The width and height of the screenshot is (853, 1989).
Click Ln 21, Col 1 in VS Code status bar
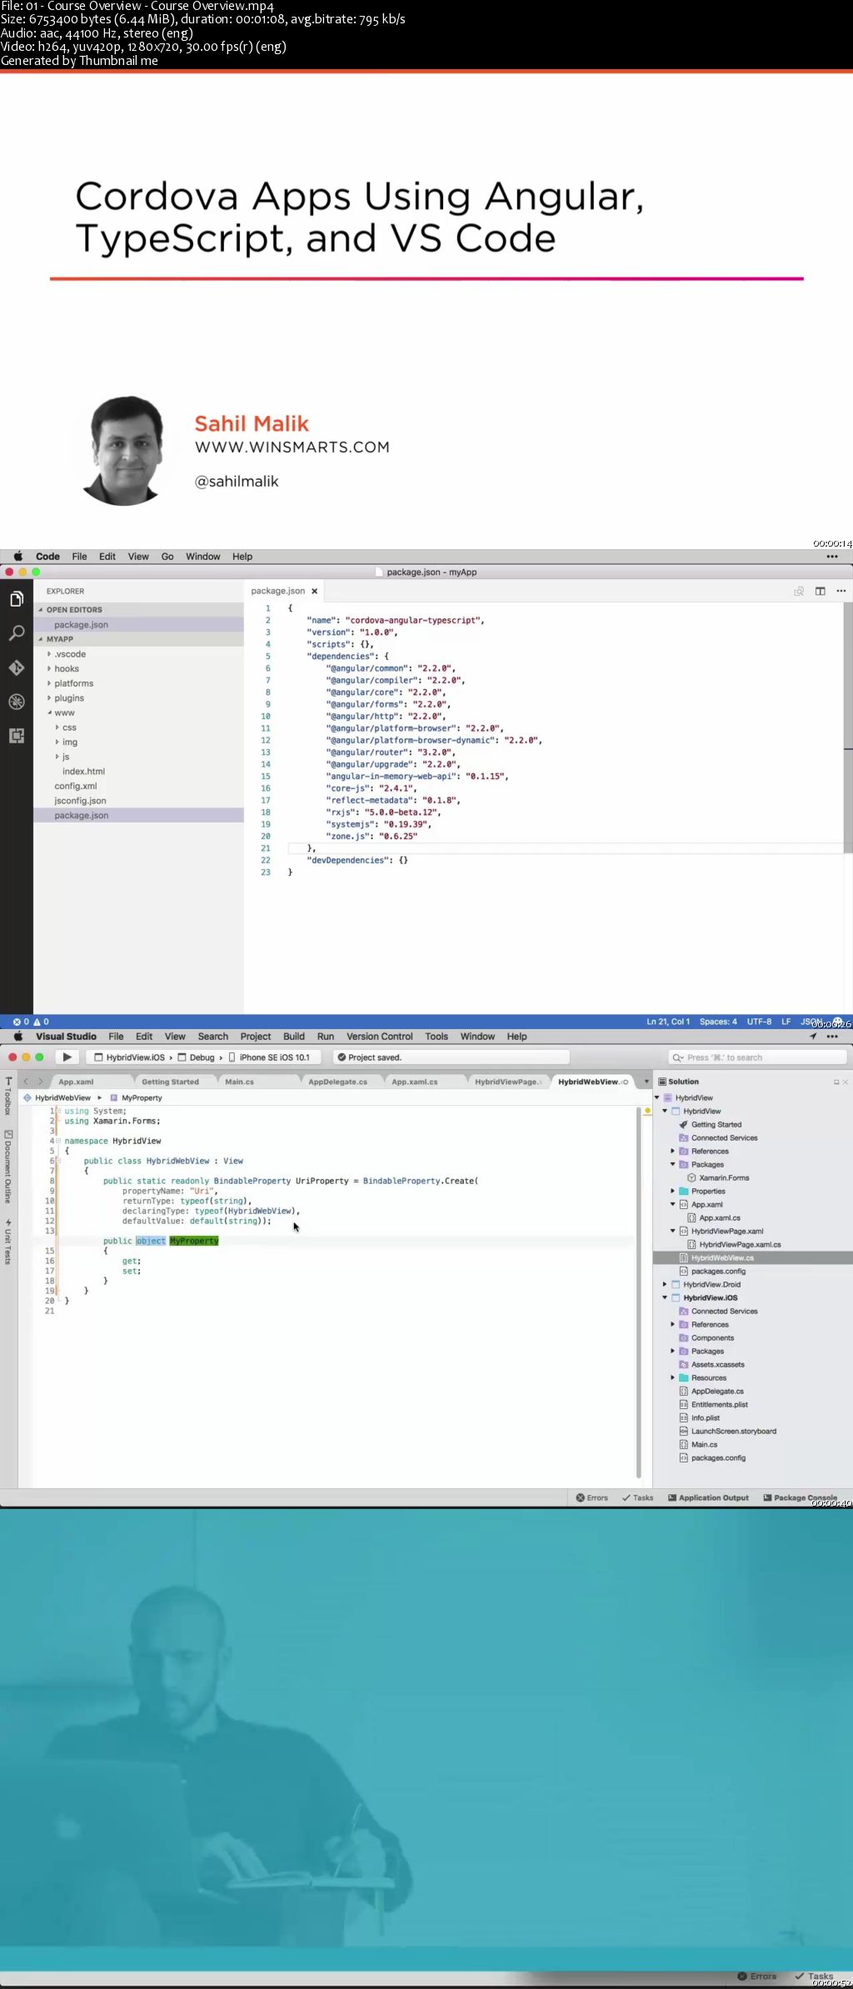click(668, 1022)
